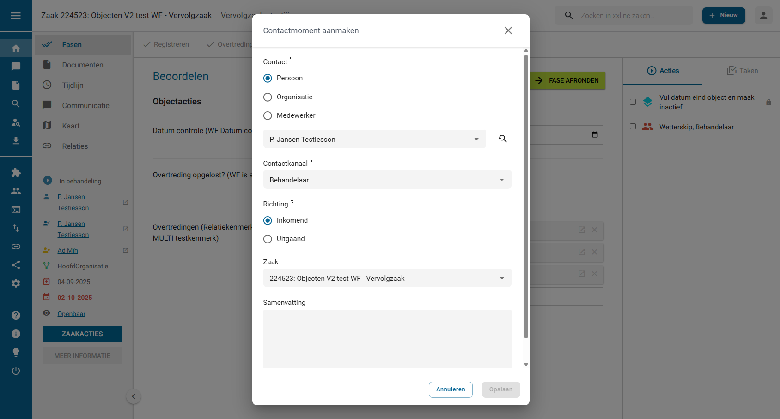Open the Zaak selection dropdown
The width and height of the screenshot is (780, 419).
387,278
